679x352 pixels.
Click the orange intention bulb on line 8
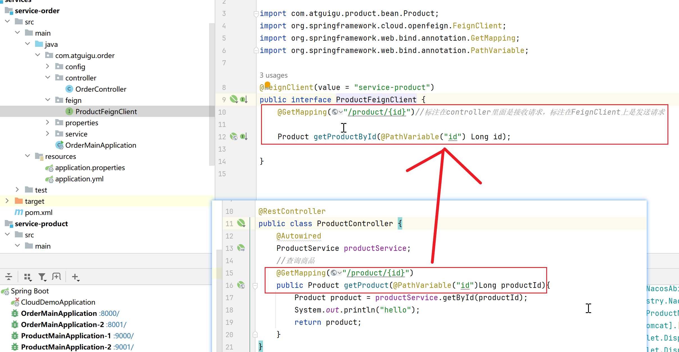(268, 84)
